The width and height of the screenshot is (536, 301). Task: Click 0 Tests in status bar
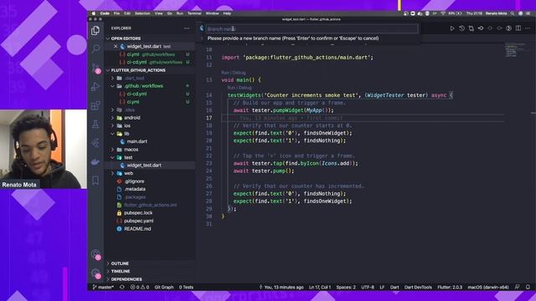(x=186, y=288)
